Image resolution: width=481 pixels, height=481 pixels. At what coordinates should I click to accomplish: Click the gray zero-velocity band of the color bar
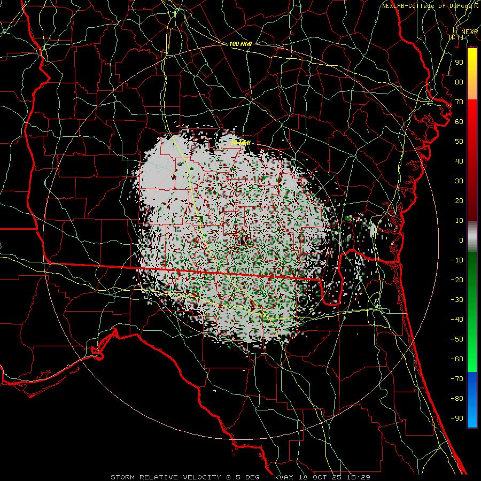tap(472, 236)
